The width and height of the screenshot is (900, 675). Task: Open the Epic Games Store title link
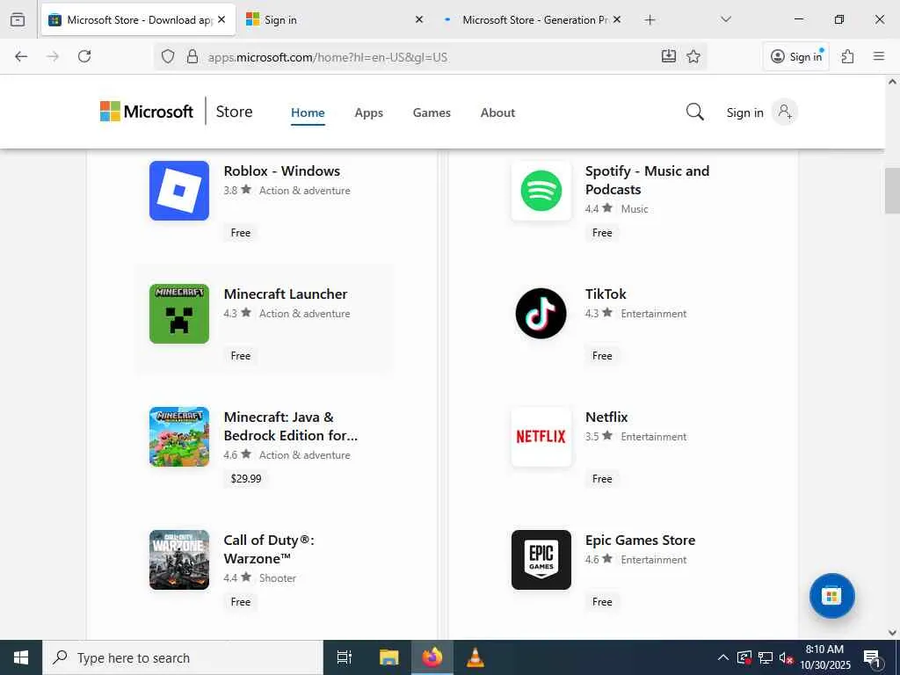[x=640, y=541]
